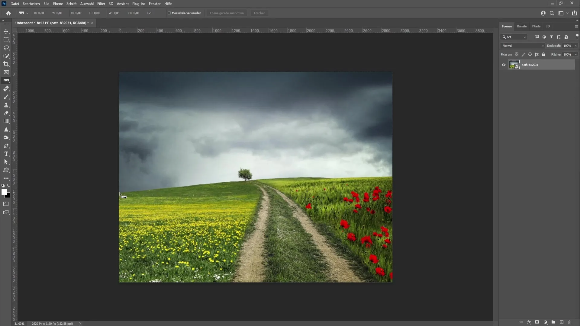The width and height of the screenshot is (580, 326).
Task: Select the Gradient tool
Action: 6,121
